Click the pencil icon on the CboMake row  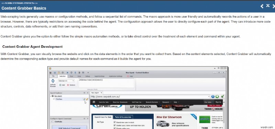pyautogui.click(x=87, y=99)
